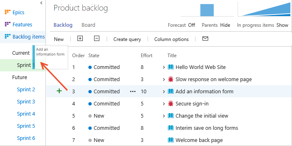Open the Features backlog level
Screen dimensions: 292x146
[22, 24]
